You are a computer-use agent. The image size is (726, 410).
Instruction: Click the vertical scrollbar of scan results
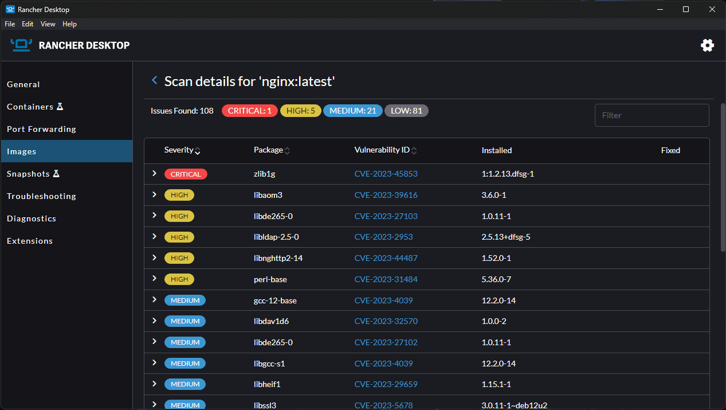[723, 177]
